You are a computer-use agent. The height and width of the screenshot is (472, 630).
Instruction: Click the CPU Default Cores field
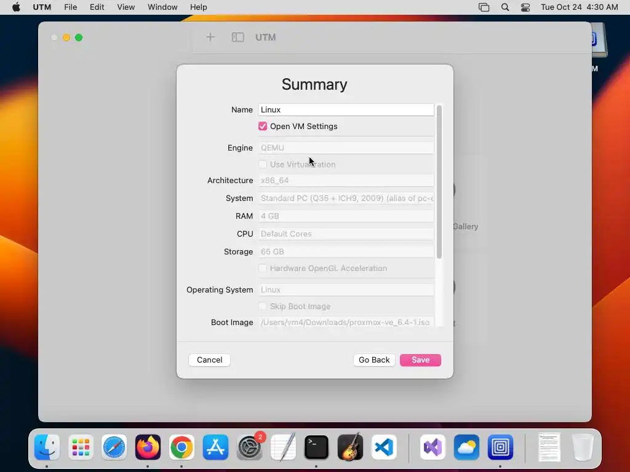pyautogui.click(x=346, y=234)
